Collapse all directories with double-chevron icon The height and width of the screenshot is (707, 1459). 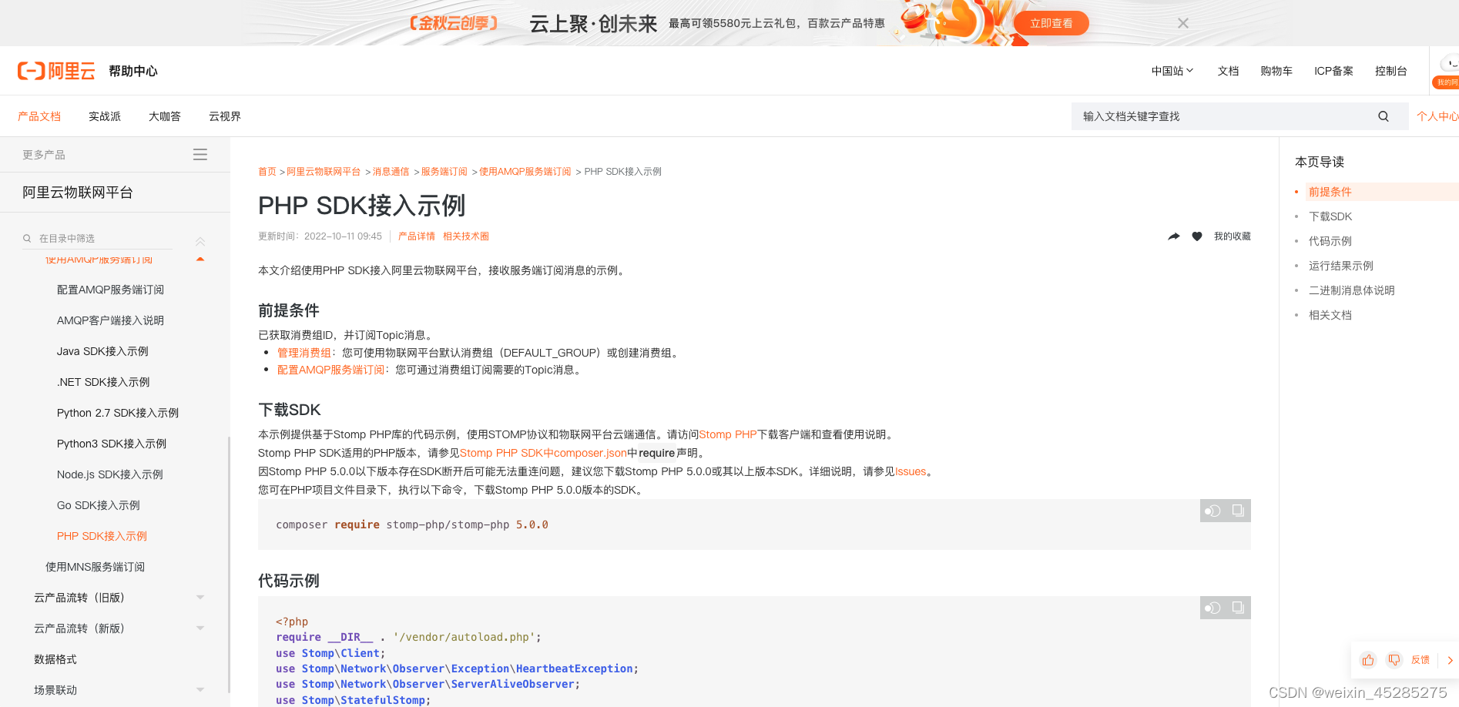pos(200,241)
